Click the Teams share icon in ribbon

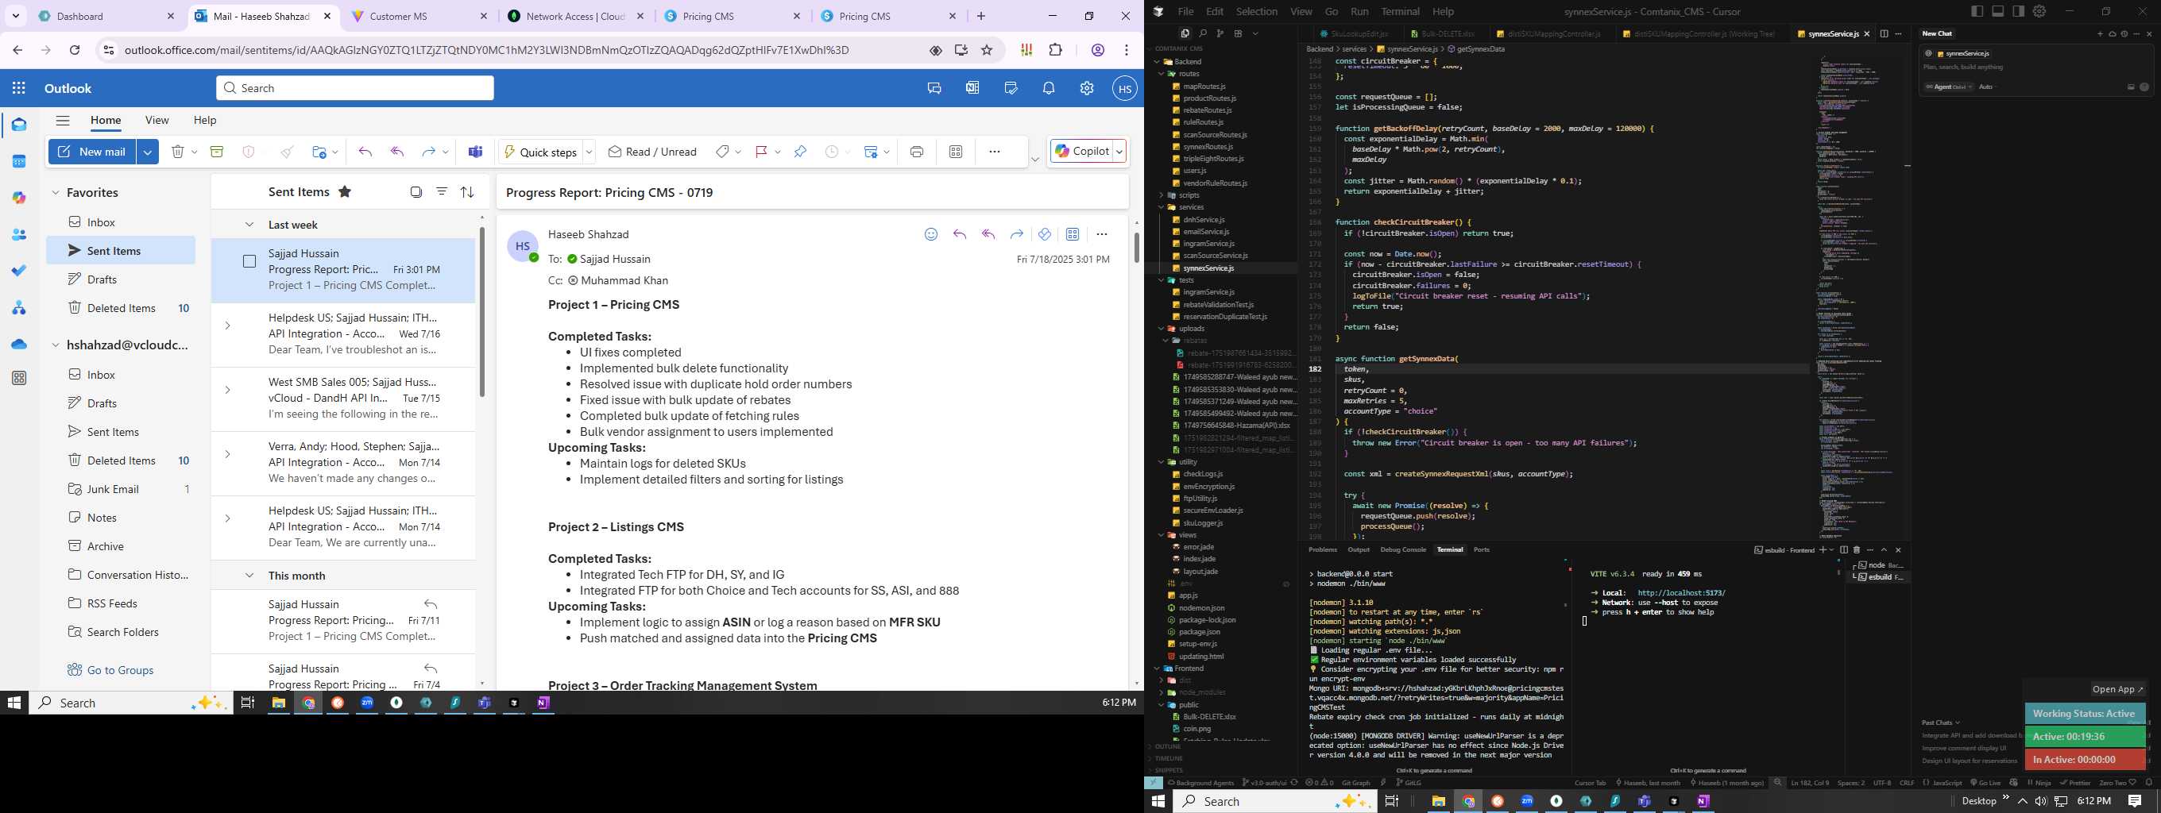coord(476,152)
